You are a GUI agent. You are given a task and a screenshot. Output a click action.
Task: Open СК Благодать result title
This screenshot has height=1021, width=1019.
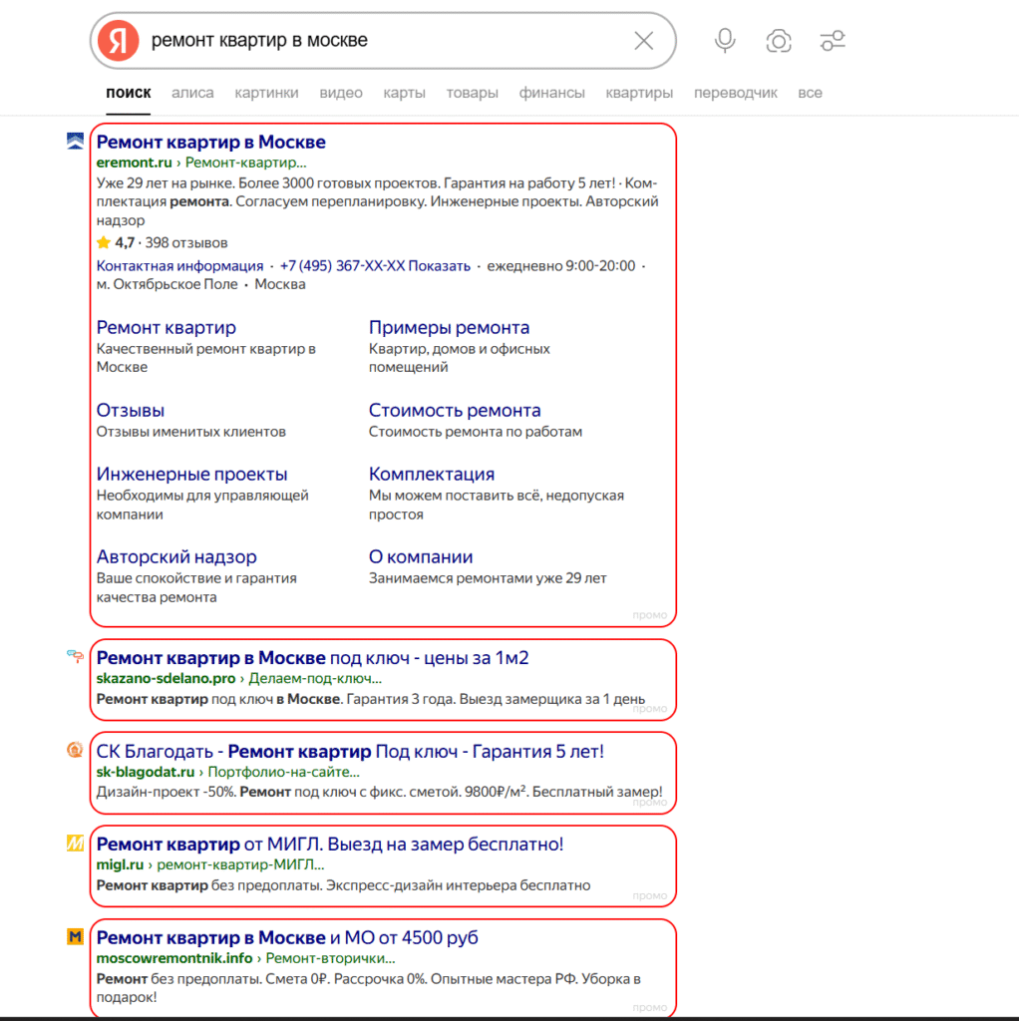[350, 751]
